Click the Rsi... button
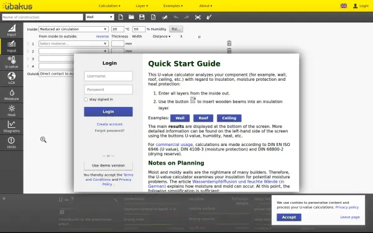This screenshot has height=233, width=373. pyautogui.click(x=176, y=29)
